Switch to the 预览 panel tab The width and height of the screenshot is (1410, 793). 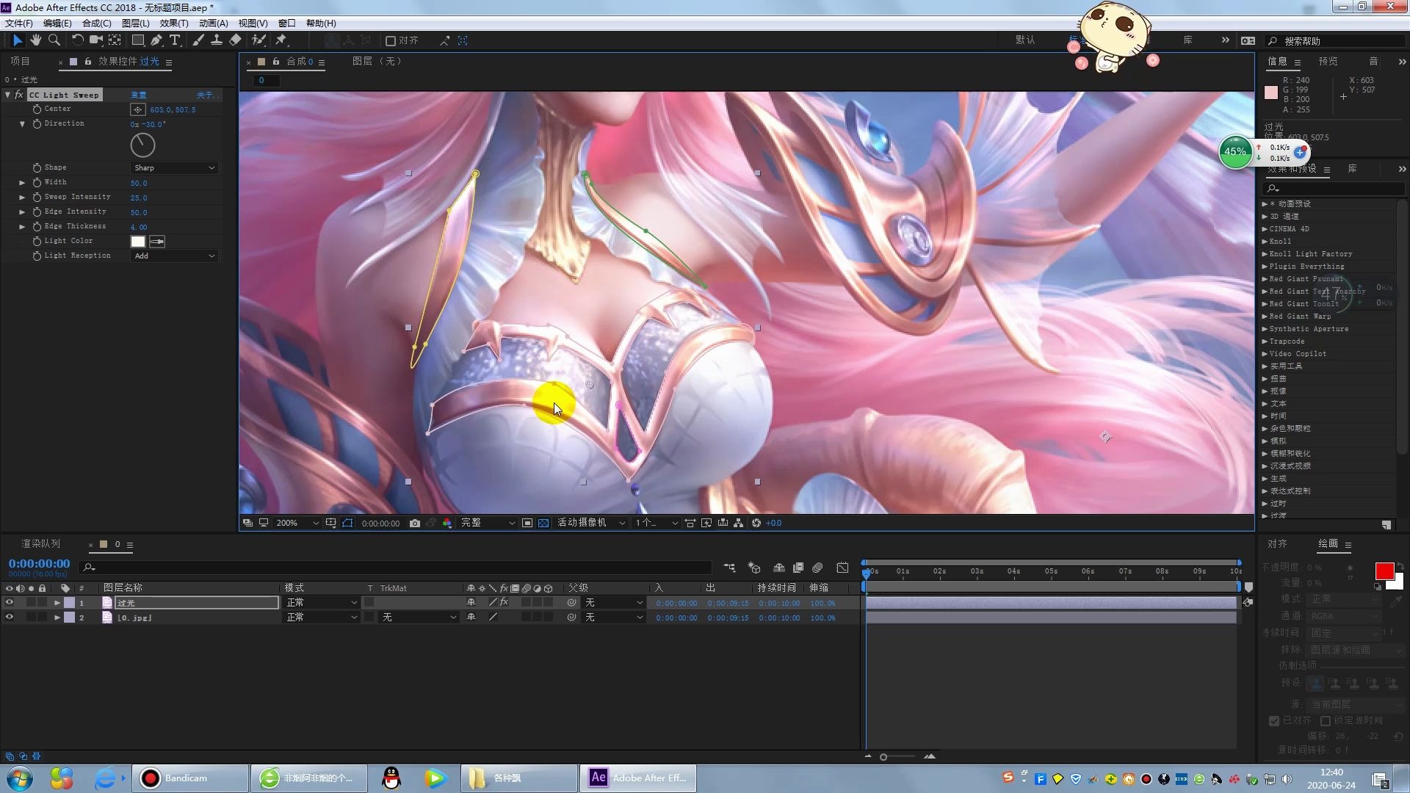(x=1328, y=62)
